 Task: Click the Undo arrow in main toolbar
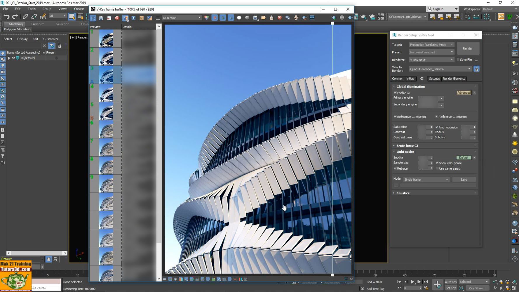point(6,17)
